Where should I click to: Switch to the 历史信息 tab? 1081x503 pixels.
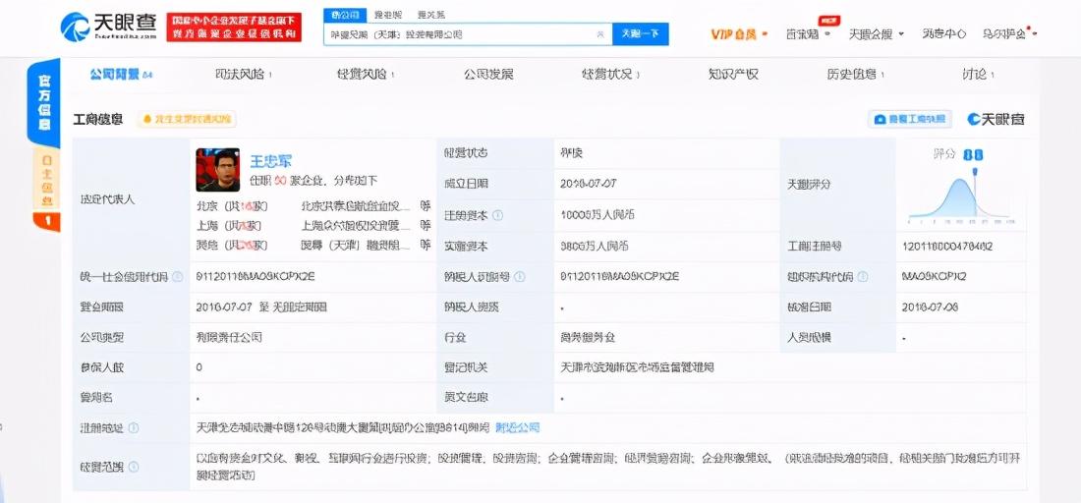point(856,75)
